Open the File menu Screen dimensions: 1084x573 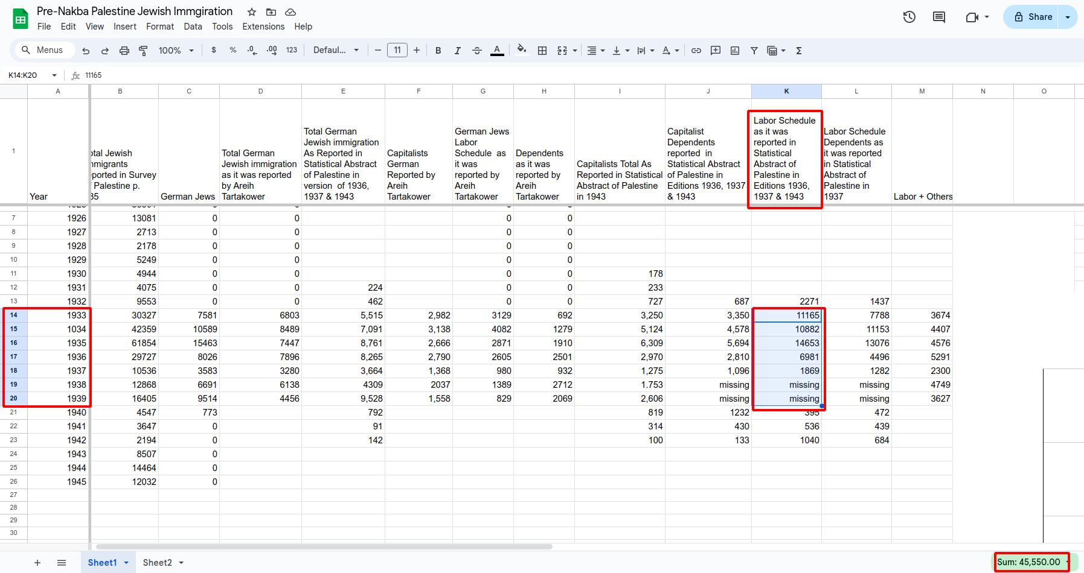pyautogui.click(x=44, y=27)
